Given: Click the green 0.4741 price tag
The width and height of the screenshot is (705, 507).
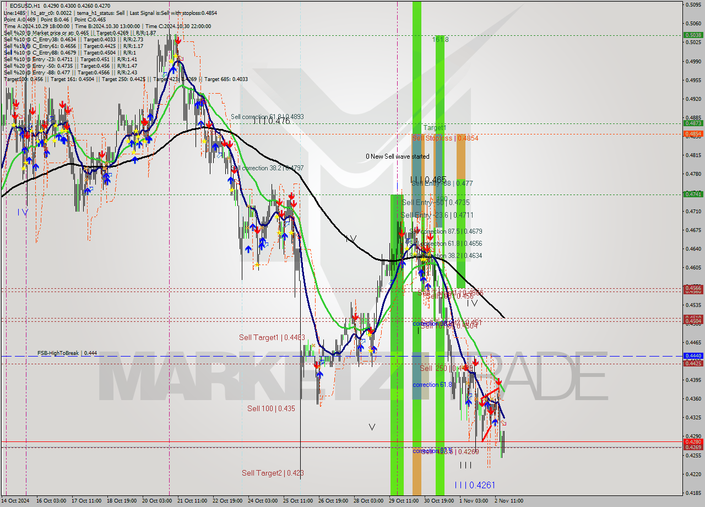Looking at the screenshot, I should 693,194.
